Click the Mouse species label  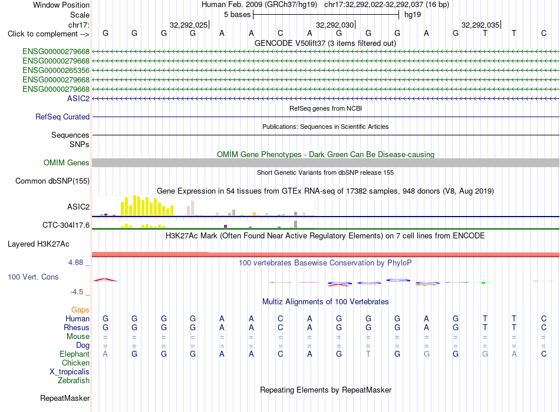(78, 337)
